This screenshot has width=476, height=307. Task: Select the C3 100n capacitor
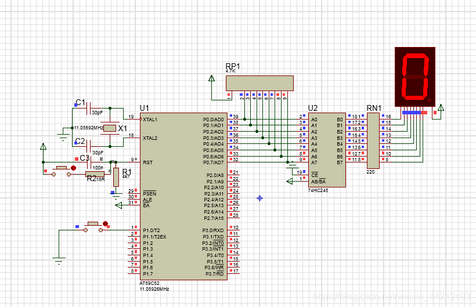[x=89, y=162]
